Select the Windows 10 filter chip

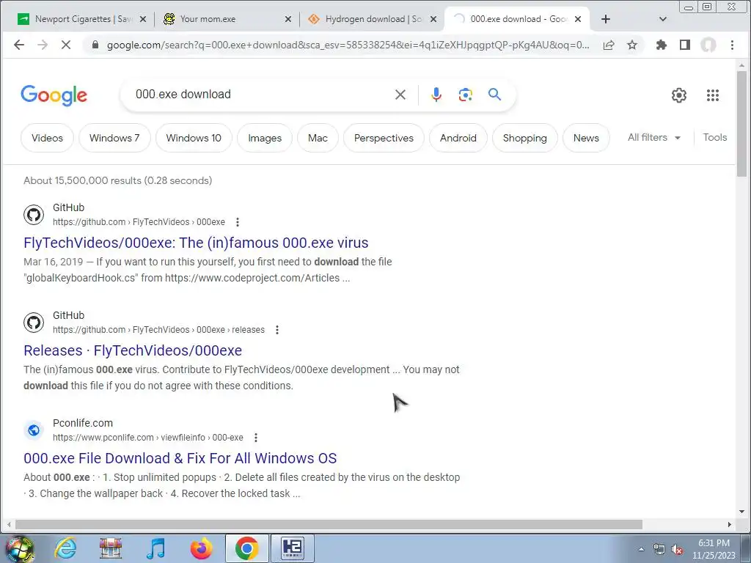[194, 138]
